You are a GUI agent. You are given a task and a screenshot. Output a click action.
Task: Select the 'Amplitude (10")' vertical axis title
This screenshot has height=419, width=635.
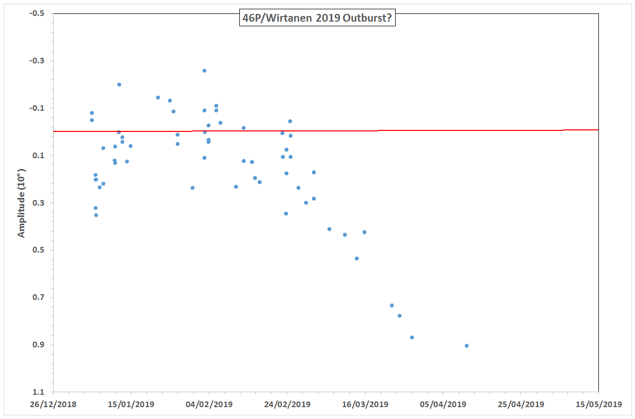point(21,202)
